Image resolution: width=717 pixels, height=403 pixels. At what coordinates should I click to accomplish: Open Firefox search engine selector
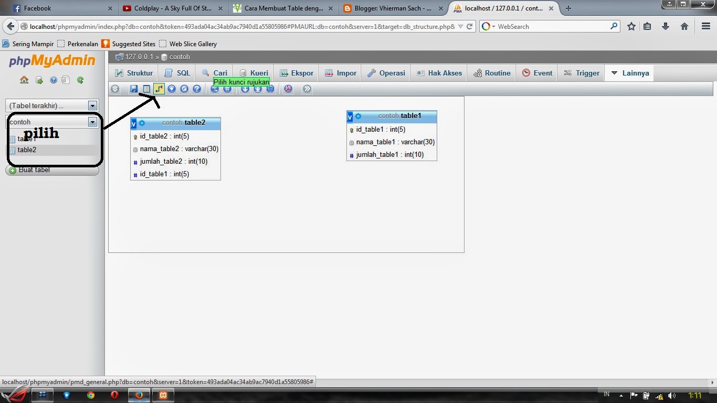[492, 26]
